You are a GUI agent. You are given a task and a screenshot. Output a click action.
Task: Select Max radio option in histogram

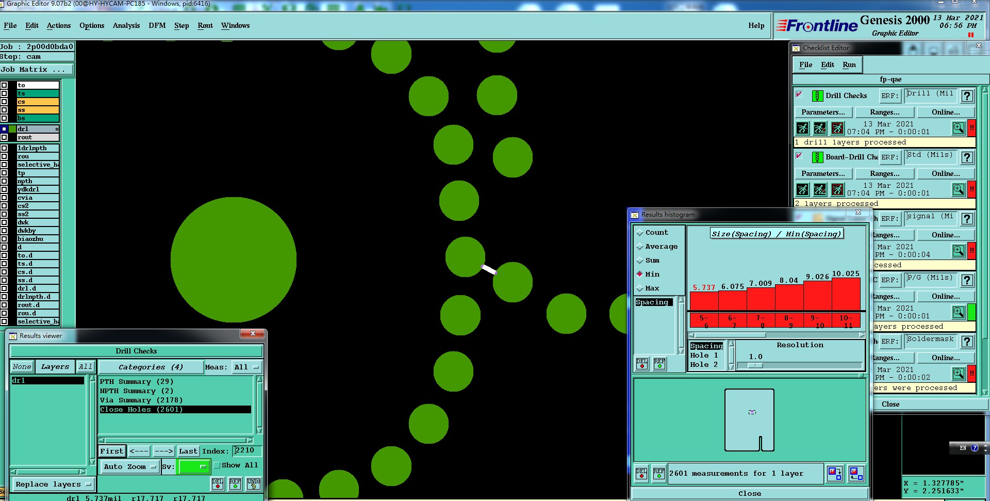(640, 288)
